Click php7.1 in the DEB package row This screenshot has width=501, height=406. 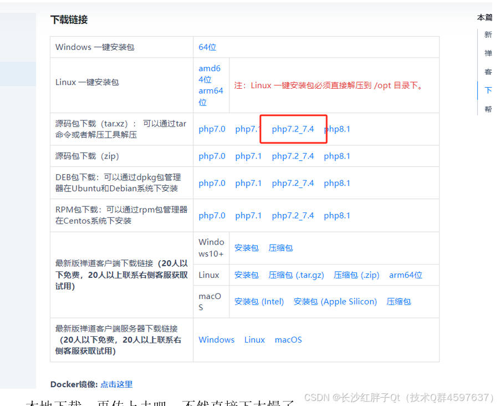click(248, 184)
